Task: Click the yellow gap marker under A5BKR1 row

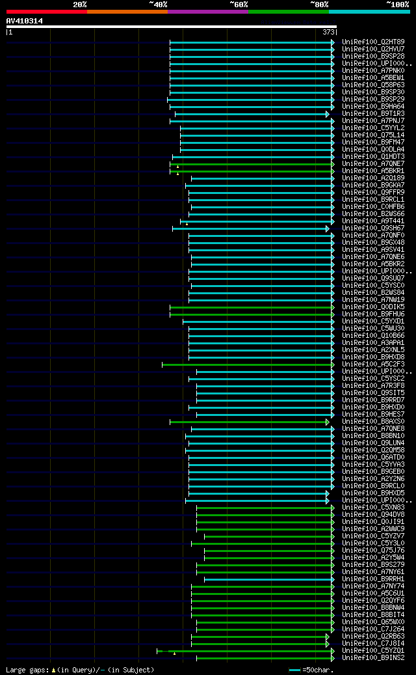Action: (177, 174)
